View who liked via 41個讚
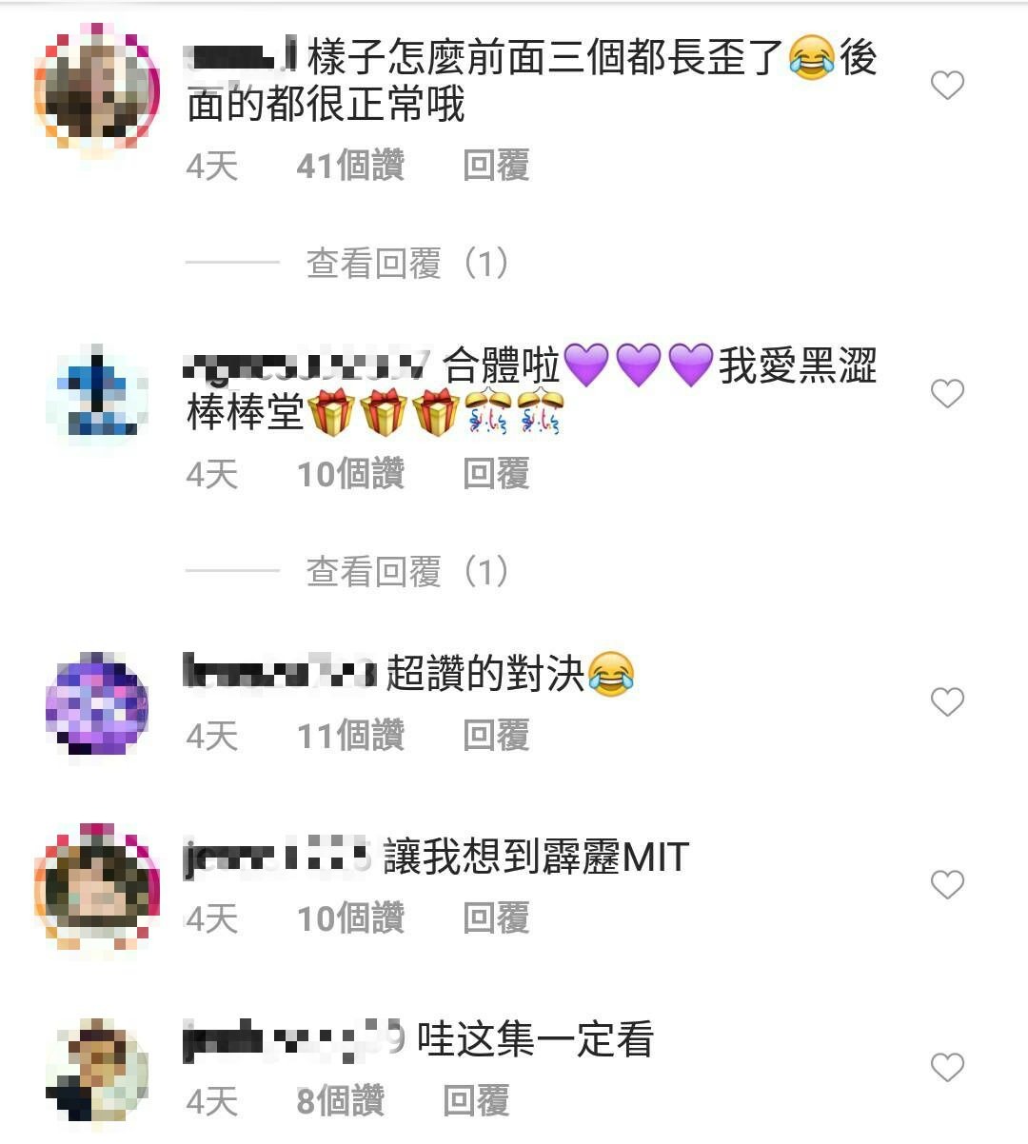 pyautogui.click(x=350, y=166)
